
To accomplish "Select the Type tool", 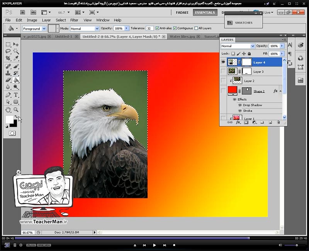I will [16, 95].
